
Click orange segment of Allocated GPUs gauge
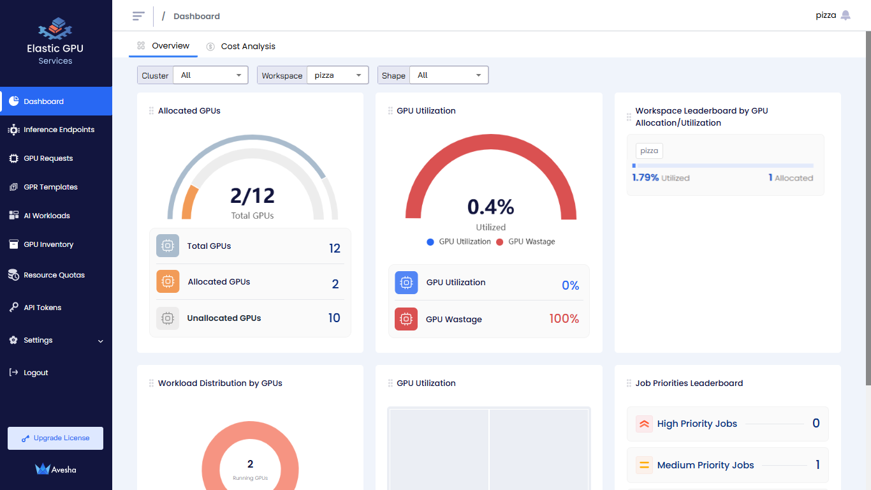[x=189, y=203]
